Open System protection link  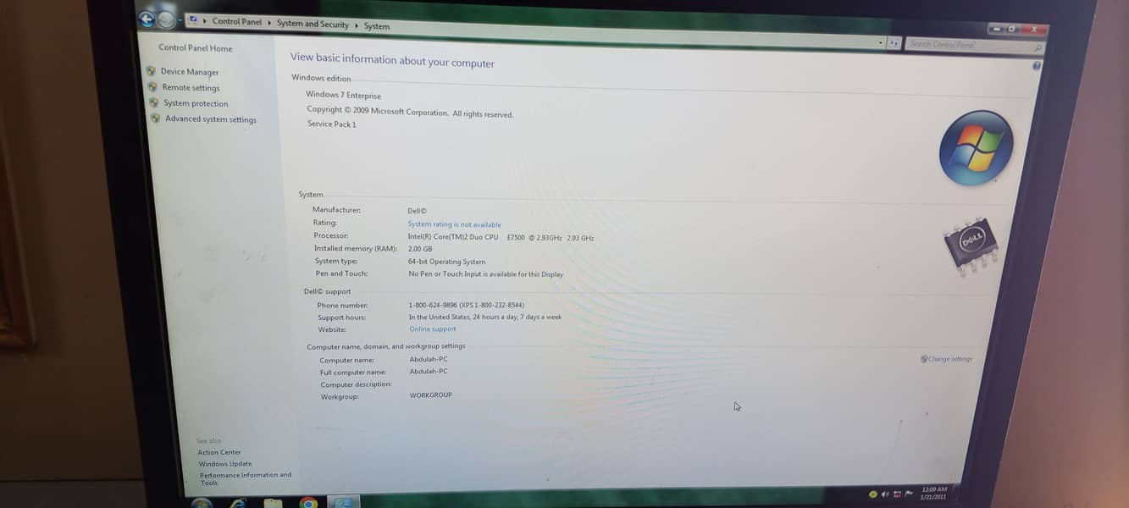click(x=196, y=103)
